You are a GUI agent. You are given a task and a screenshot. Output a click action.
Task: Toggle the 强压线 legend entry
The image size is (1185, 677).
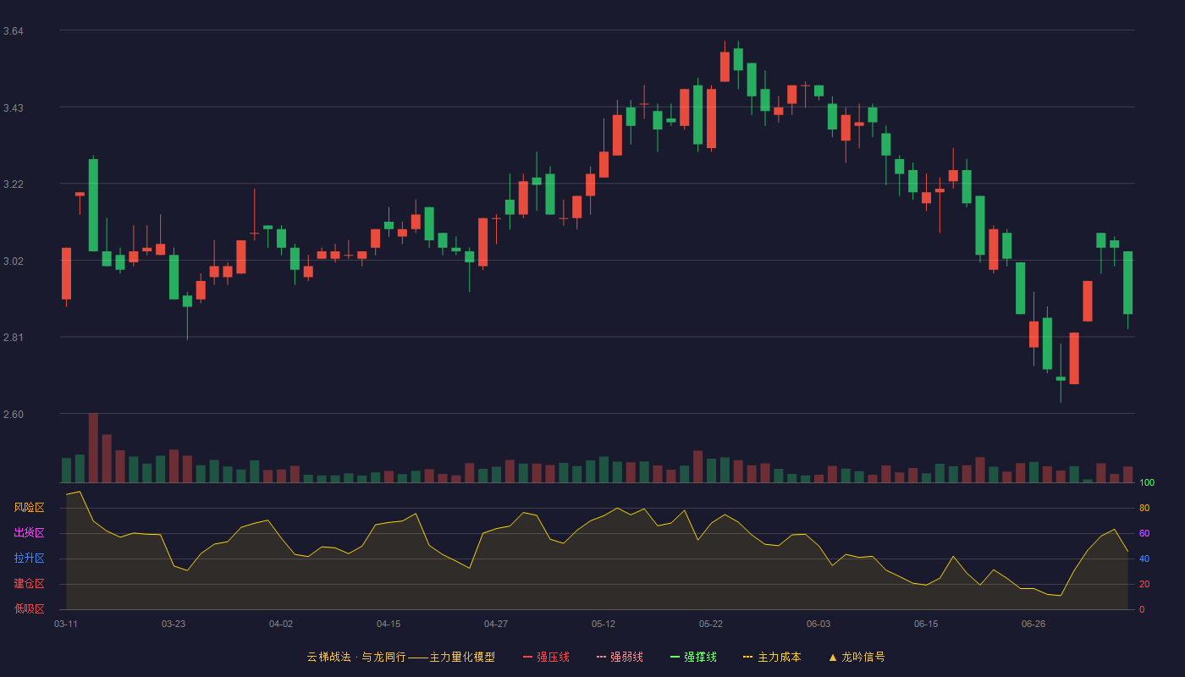pyautogui.click(x=546, y=657)
